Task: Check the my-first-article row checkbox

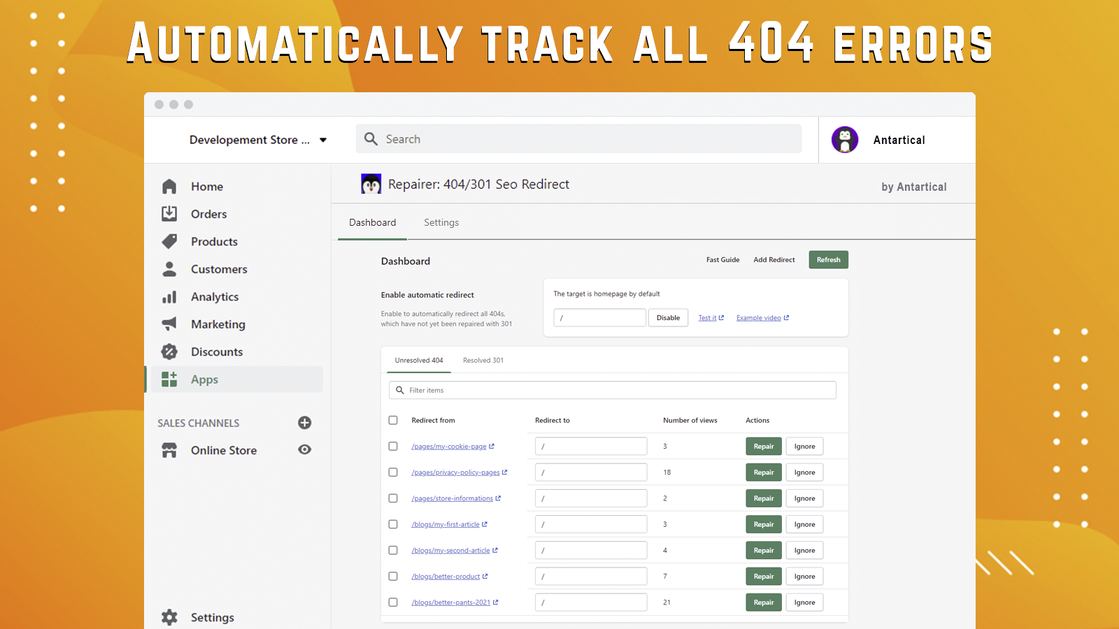Action: (393, 524)
